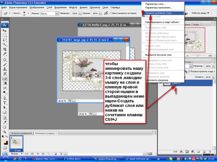Toggle the Распространить кадр 1 checkbox
Viewport: 217px width, 162px height.
point(189,72)
